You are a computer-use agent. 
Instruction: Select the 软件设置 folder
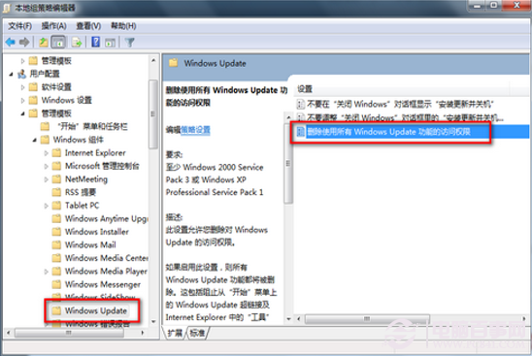[x=56, y=86]
